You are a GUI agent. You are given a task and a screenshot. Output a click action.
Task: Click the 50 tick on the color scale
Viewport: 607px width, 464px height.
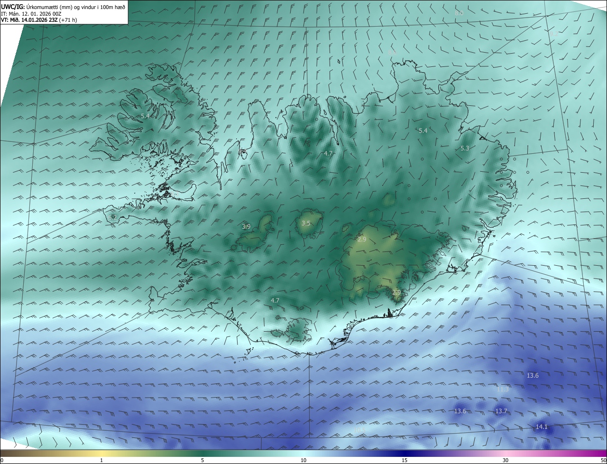603,460
